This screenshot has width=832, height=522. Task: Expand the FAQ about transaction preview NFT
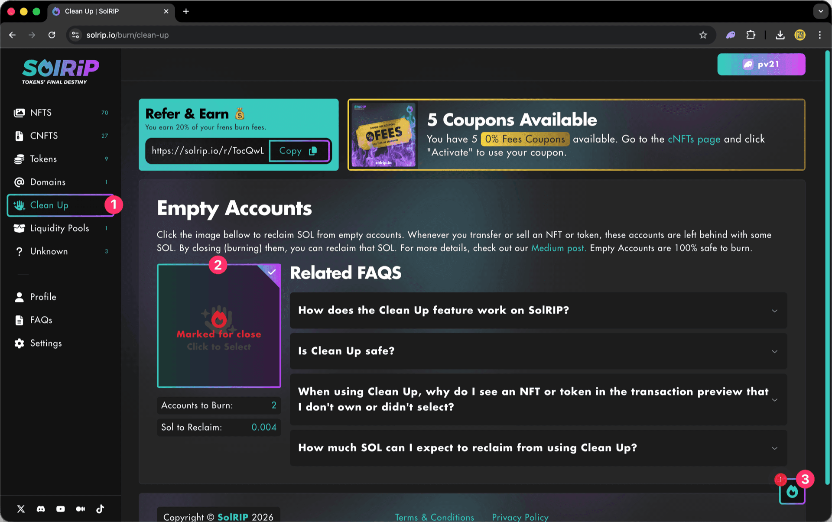538,399
